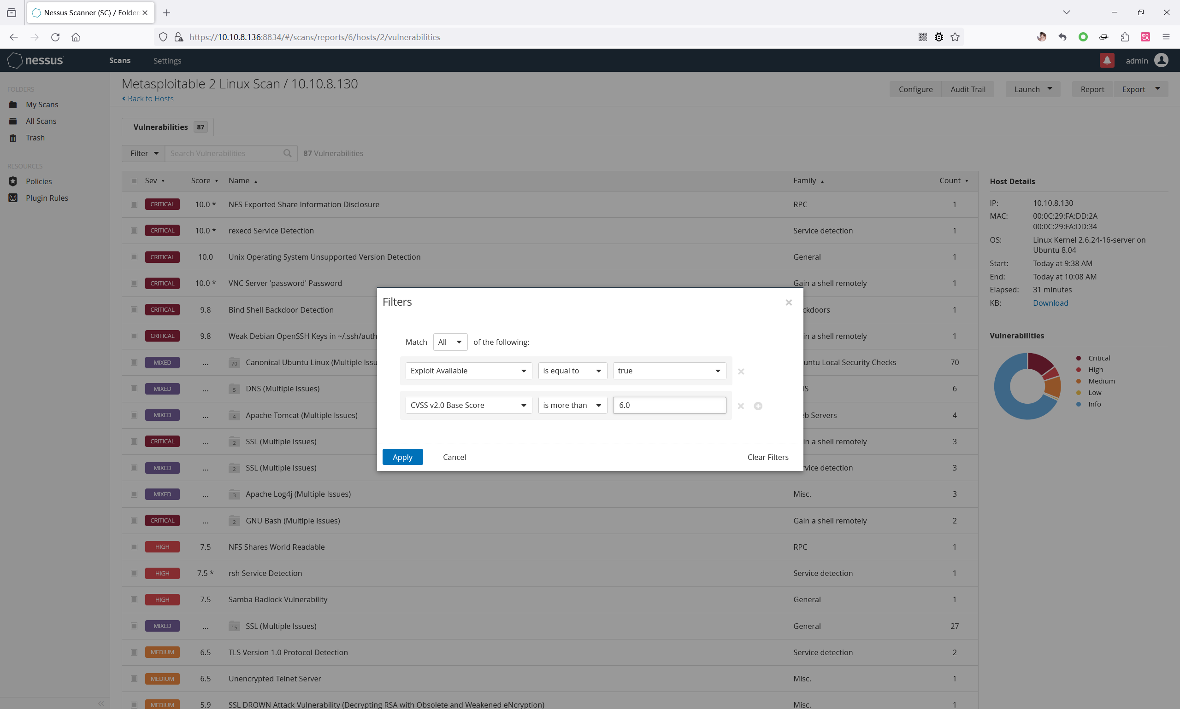Open the Match All dropdown
The width and height of the screenshot is (1180, 709).
[x=450, y=342]
